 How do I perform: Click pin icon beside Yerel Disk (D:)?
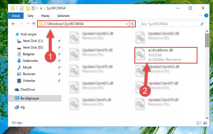point(59,48)
